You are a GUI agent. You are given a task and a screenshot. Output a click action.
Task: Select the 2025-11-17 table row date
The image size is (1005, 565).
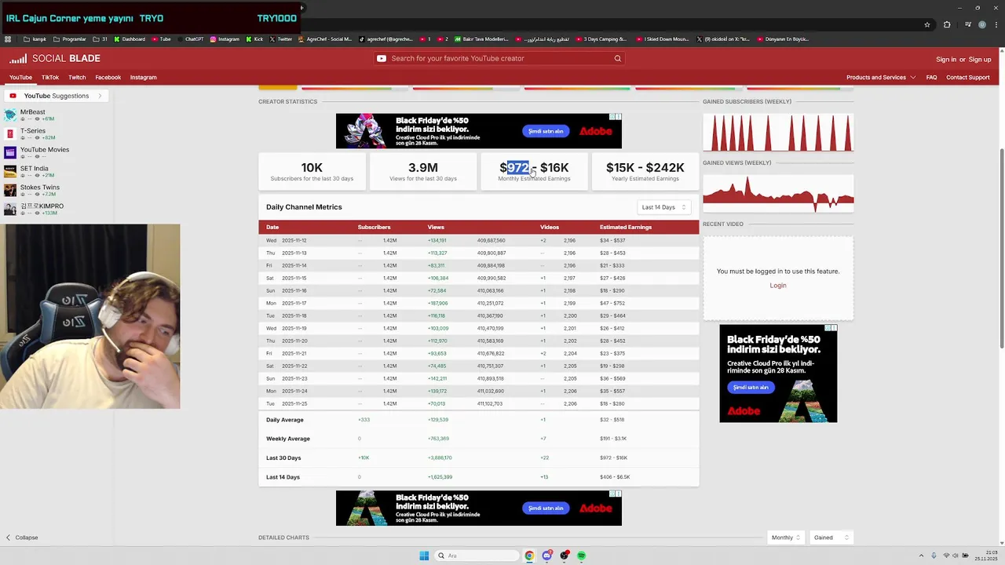click(x=294, y=303)
